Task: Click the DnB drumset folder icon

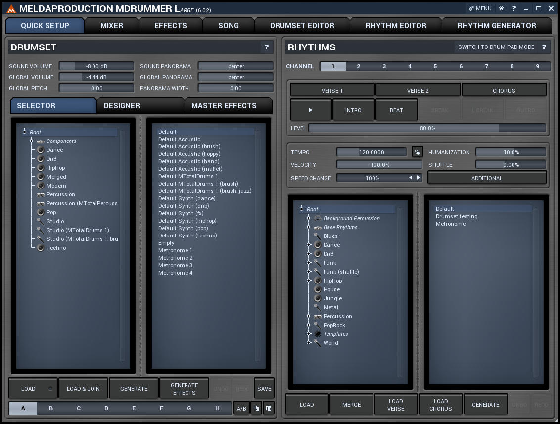Action: click(x=41, y=159)
